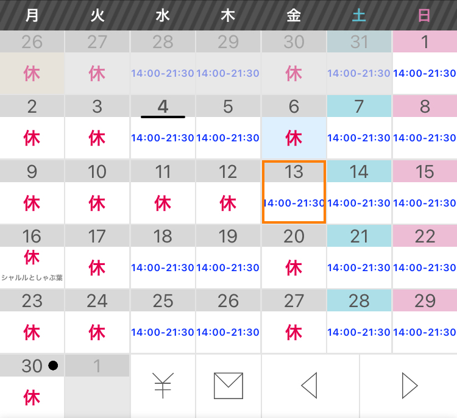Select the 14:00-21:30 shift on Sunday 1

pos(425,73)
